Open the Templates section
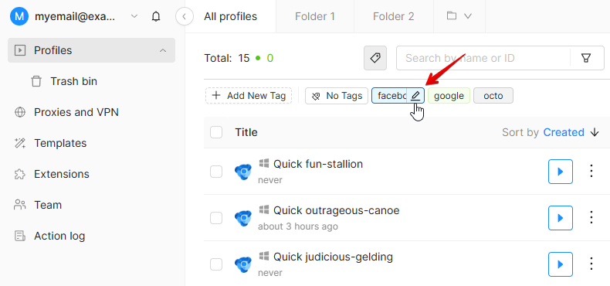 tap(60, 143)
